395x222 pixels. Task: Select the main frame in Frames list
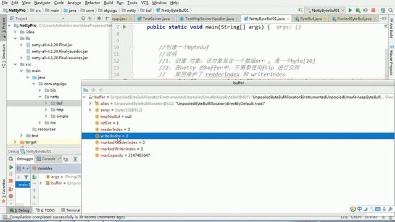(x=23, y=185)
